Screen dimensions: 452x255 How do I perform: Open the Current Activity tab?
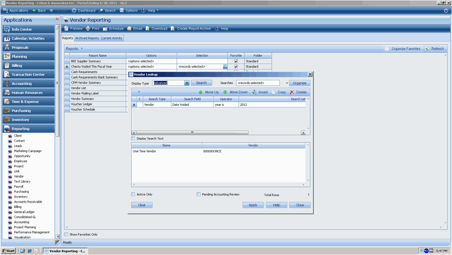(x=112, y=38)
